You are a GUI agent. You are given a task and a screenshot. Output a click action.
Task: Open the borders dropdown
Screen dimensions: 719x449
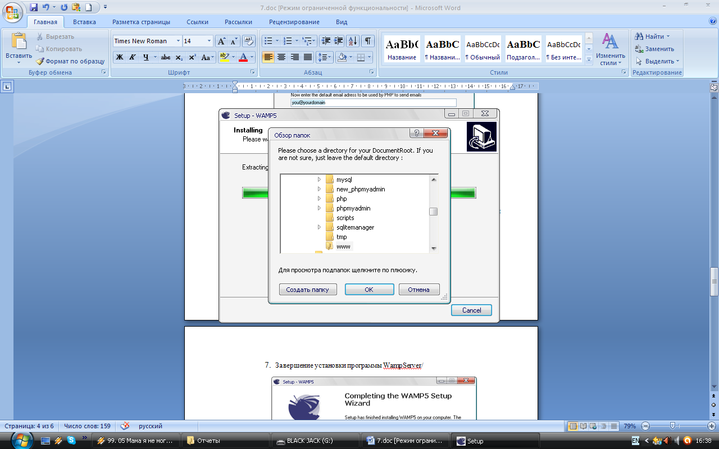[369, 57]
